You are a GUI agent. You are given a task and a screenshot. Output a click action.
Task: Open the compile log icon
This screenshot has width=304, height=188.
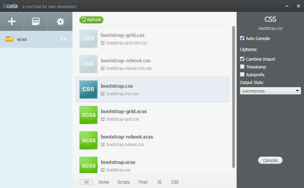(36, 21)
